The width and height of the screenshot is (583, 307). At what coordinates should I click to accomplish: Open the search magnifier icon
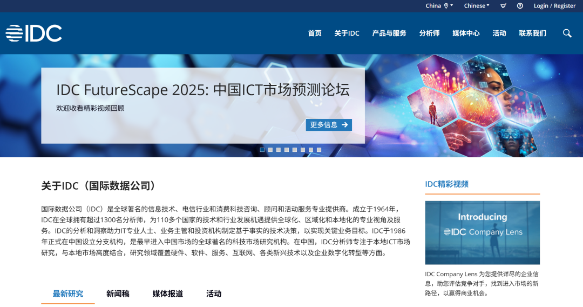pyautogui.click(x=567, y=33)
